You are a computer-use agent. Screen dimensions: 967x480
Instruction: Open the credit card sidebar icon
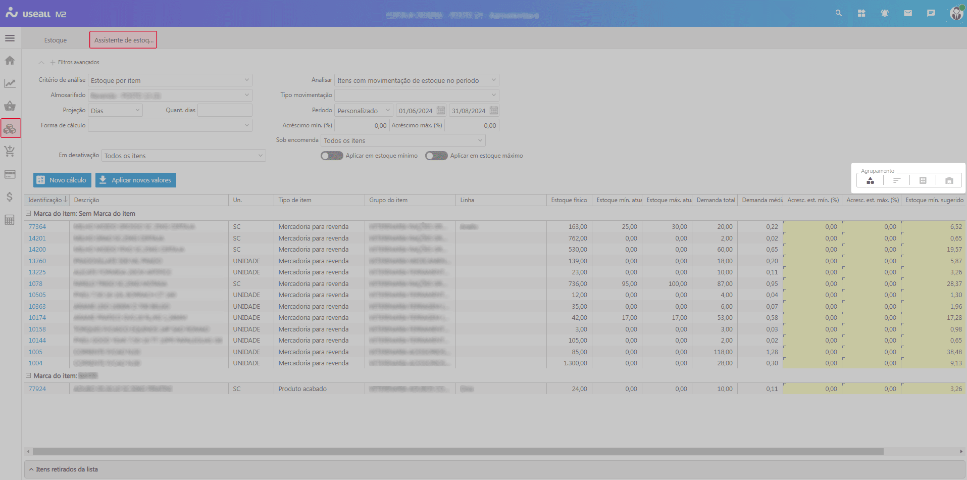(x=10, y=174)
